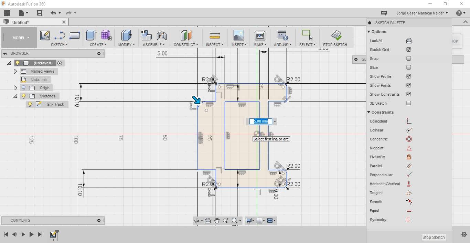Select the Rectangle sketch tool
470x243 pixels.
[x=75, y=35]
